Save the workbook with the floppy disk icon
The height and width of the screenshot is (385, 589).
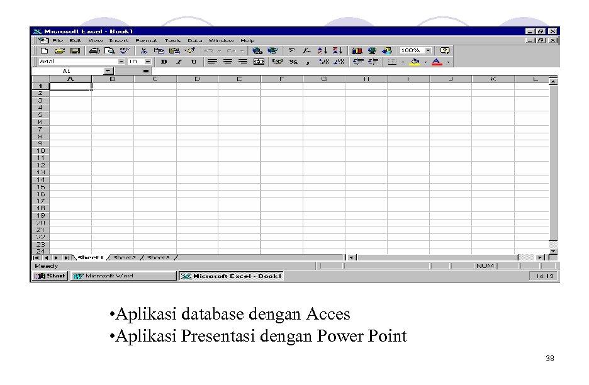pyautogui.click(x=75, y=51)
